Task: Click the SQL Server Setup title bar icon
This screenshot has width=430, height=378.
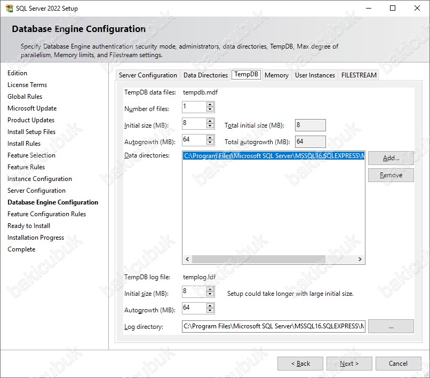Action: coord(9,8)
